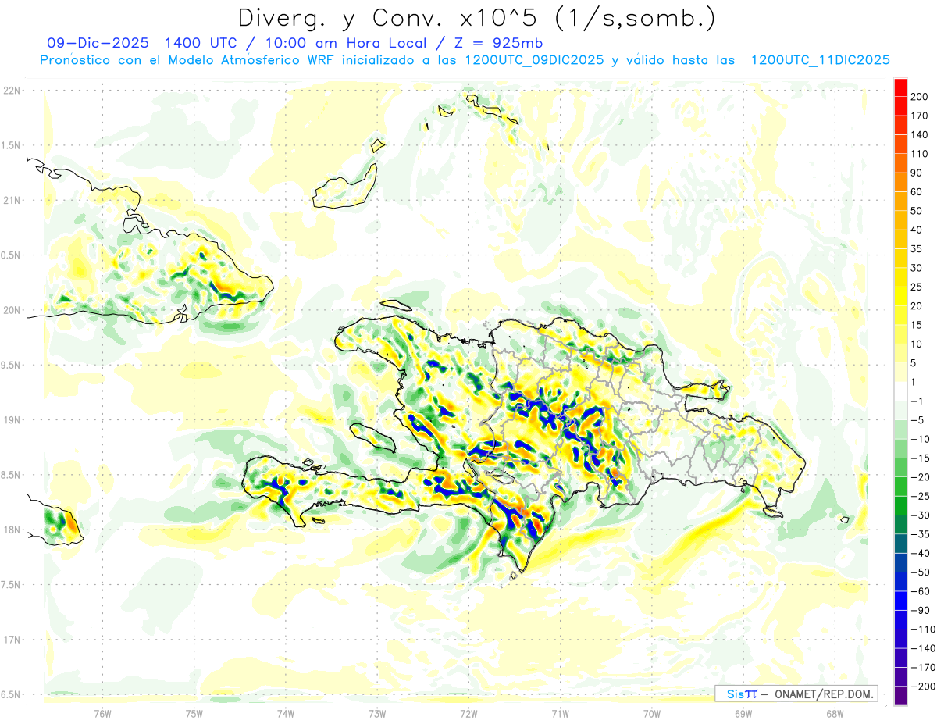This screenshot has width=937, height=724.
Task: Click the '8.5N' axis label
Action: (12, 475)
